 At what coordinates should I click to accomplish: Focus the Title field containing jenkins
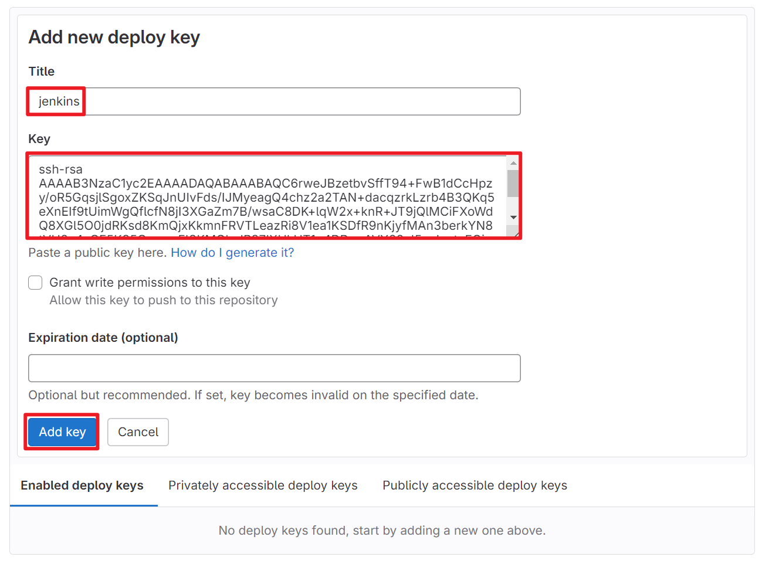coord(274,101)
